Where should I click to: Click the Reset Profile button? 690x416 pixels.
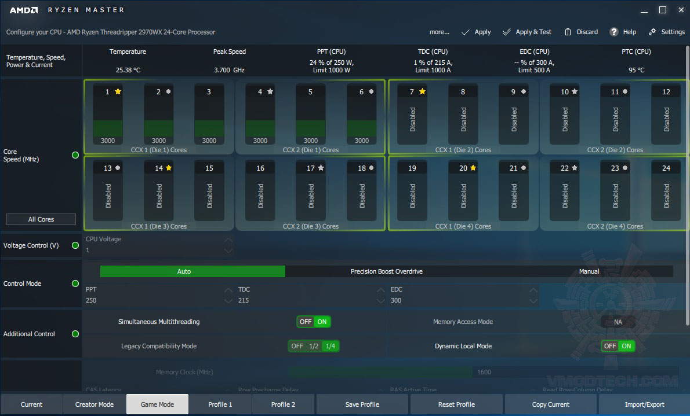pos(456,404)
